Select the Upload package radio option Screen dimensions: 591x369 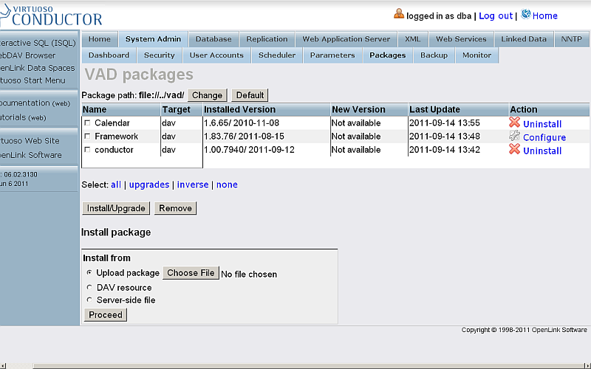89,272
